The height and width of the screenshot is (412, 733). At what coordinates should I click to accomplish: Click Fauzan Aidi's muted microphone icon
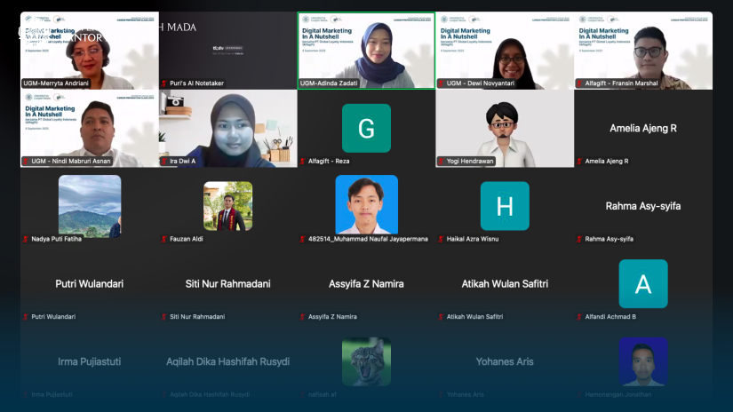click(164, 239)
